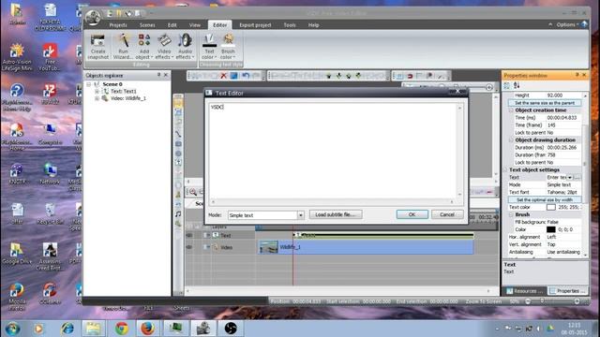Switch to the Resources panel tab

click(524, 291)
